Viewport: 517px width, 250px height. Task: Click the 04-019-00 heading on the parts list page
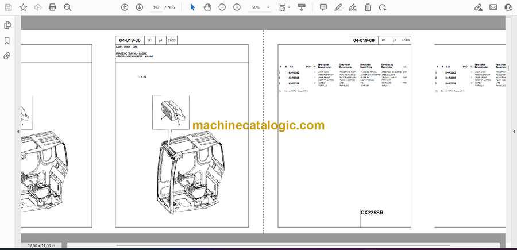tap(364, 41)
